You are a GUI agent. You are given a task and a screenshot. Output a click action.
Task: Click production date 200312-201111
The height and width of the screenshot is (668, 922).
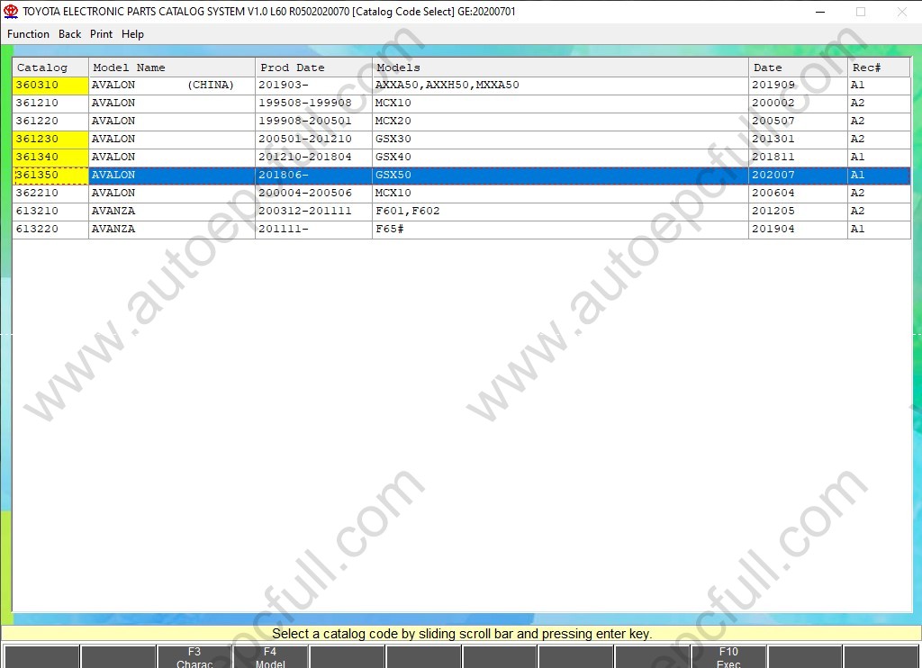(x=314, y=211)
